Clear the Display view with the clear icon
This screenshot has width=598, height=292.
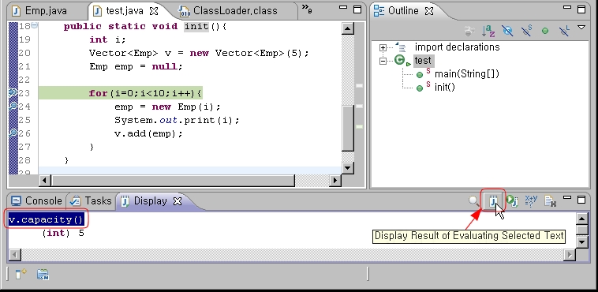pos(550,200)
